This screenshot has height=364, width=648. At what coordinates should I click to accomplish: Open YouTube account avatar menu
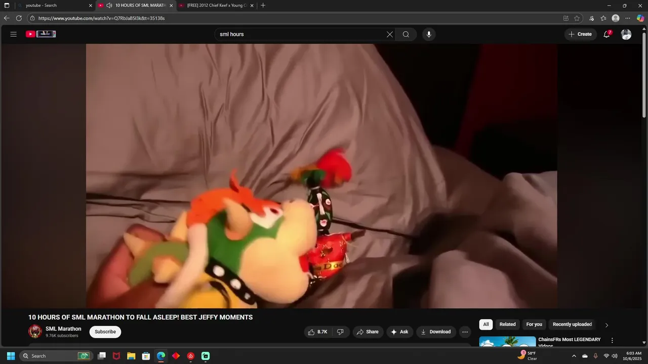pyautogui.click(x=626, y=34)
